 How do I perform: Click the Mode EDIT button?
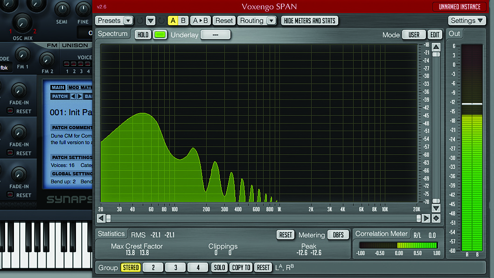[x=435, y=35]
